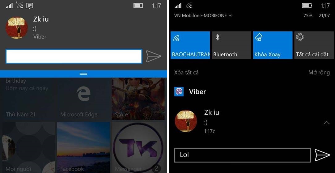
Task: Toggle the BAOCHAUTRAN Wi-Fi quick action
Action: (x=190, y=45)
